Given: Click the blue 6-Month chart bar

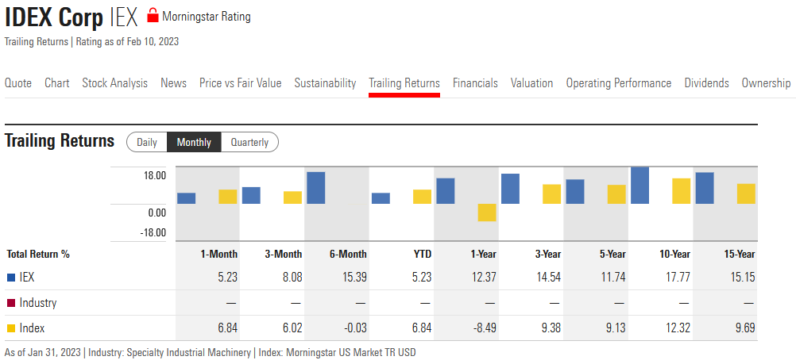Looking at the screenshot, I should pyautogui.click(x=315, y=188).
